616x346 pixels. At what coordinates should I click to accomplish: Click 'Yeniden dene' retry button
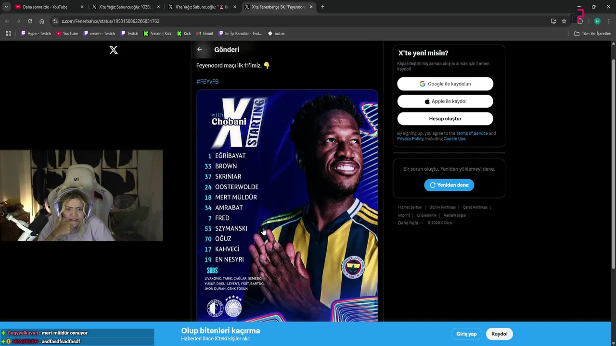click(x=449, y=185)
